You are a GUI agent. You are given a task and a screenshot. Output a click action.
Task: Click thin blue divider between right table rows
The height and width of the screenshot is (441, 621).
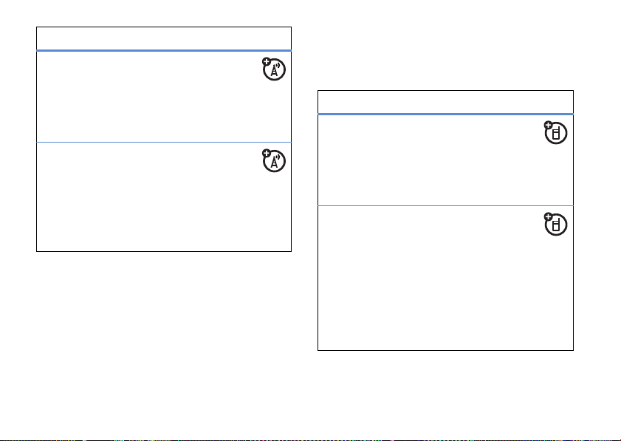445,205
